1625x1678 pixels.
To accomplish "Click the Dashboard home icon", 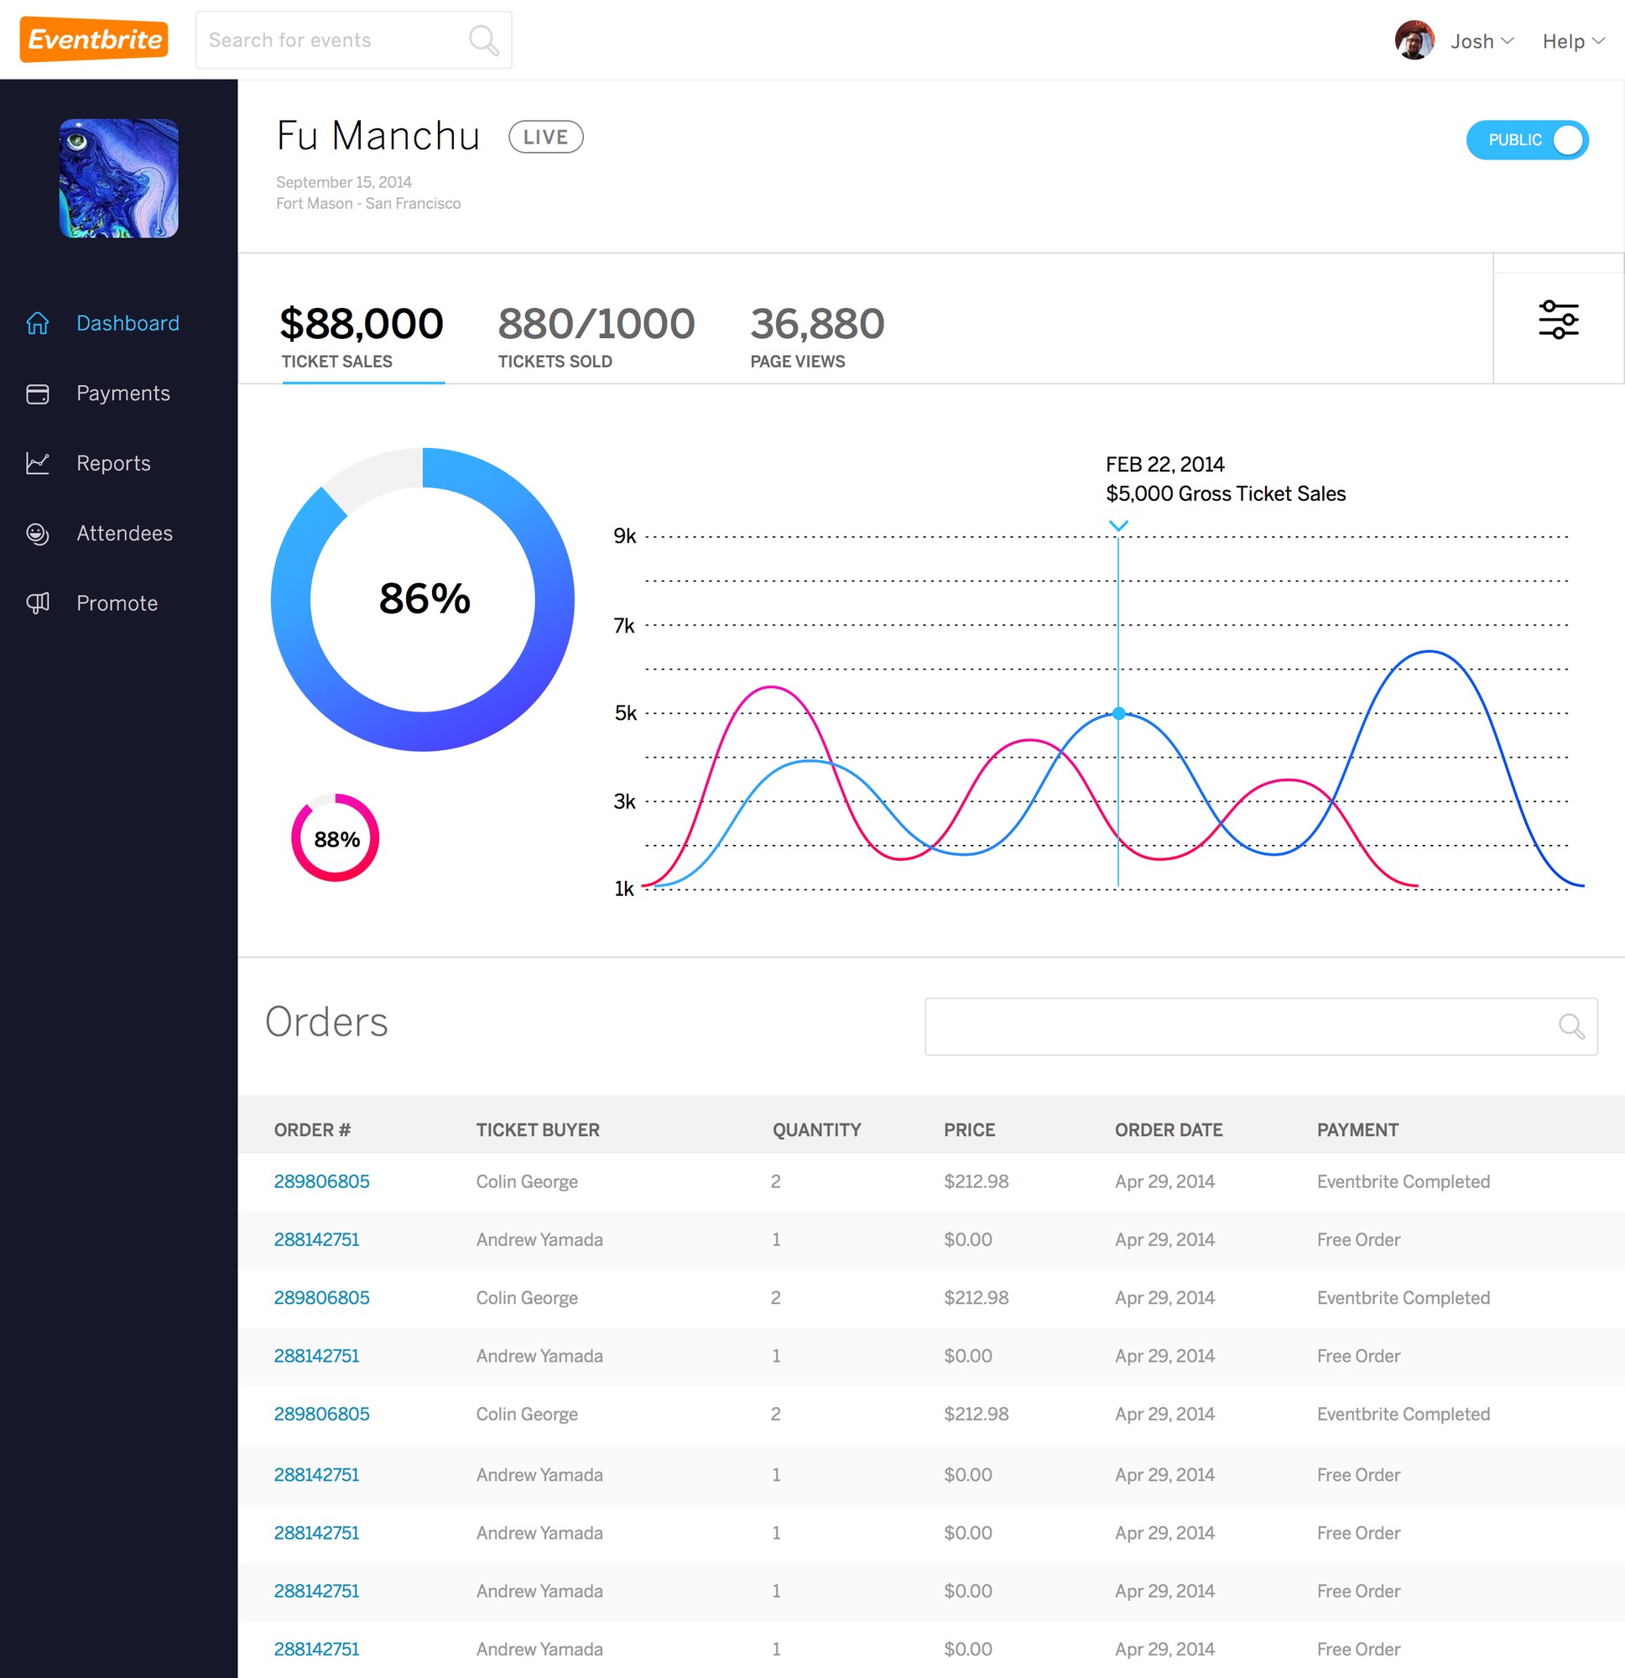I will (38, 323).
